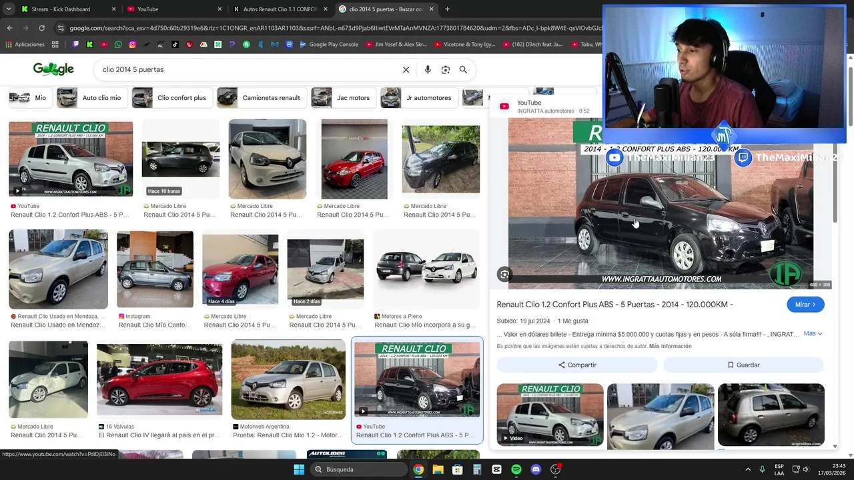
Task: Start voice search with microphone icon
Action: pyautogui.click(x=428, y=69)
